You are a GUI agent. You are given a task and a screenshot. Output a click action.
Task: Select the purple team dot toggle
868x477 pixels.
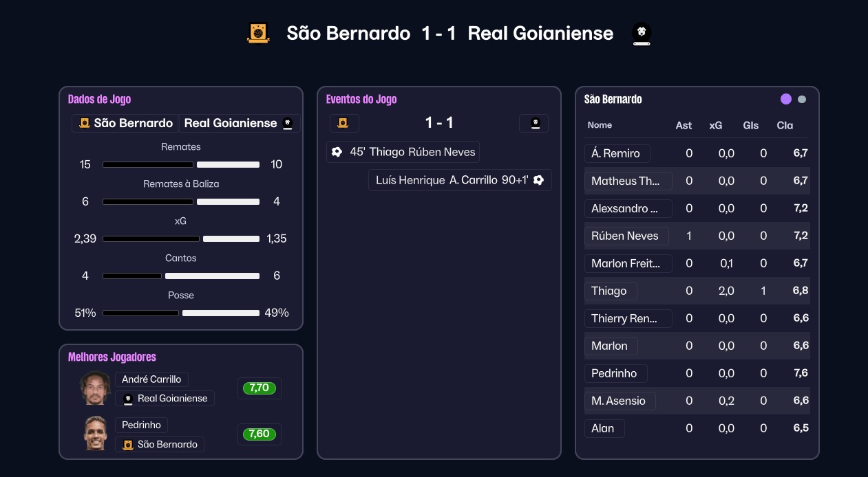coord(786,99)
